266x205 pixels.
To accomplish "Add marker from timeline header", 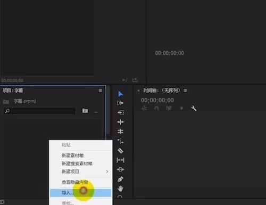I will (181, 108).
